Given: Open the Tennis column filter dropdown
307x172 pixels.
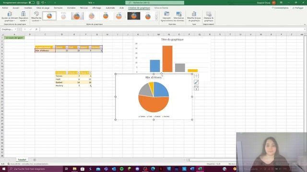Looking at the screenshot, I should (x=67, y=47).
